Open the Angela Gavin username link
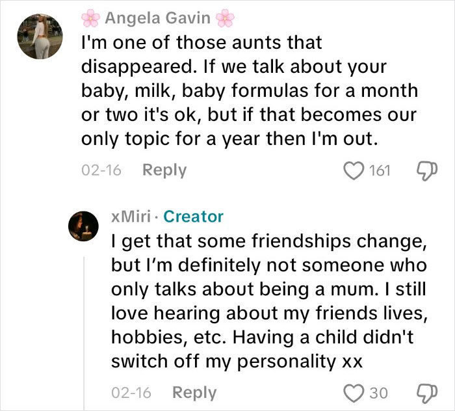The image size is (455, 411). pyautogui.click(x=159, y=18)
